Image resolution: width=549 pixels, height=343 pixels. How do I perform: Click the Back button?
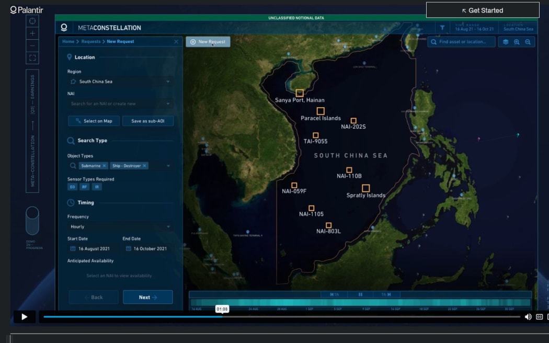pyautogui.click(x=94, y=297)
